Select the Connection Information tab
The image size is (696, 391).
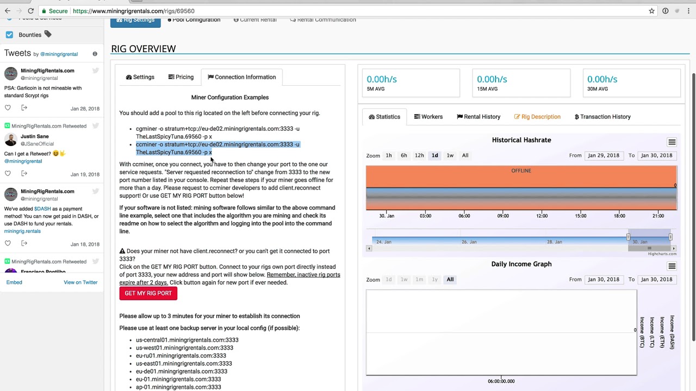[241, 77]
